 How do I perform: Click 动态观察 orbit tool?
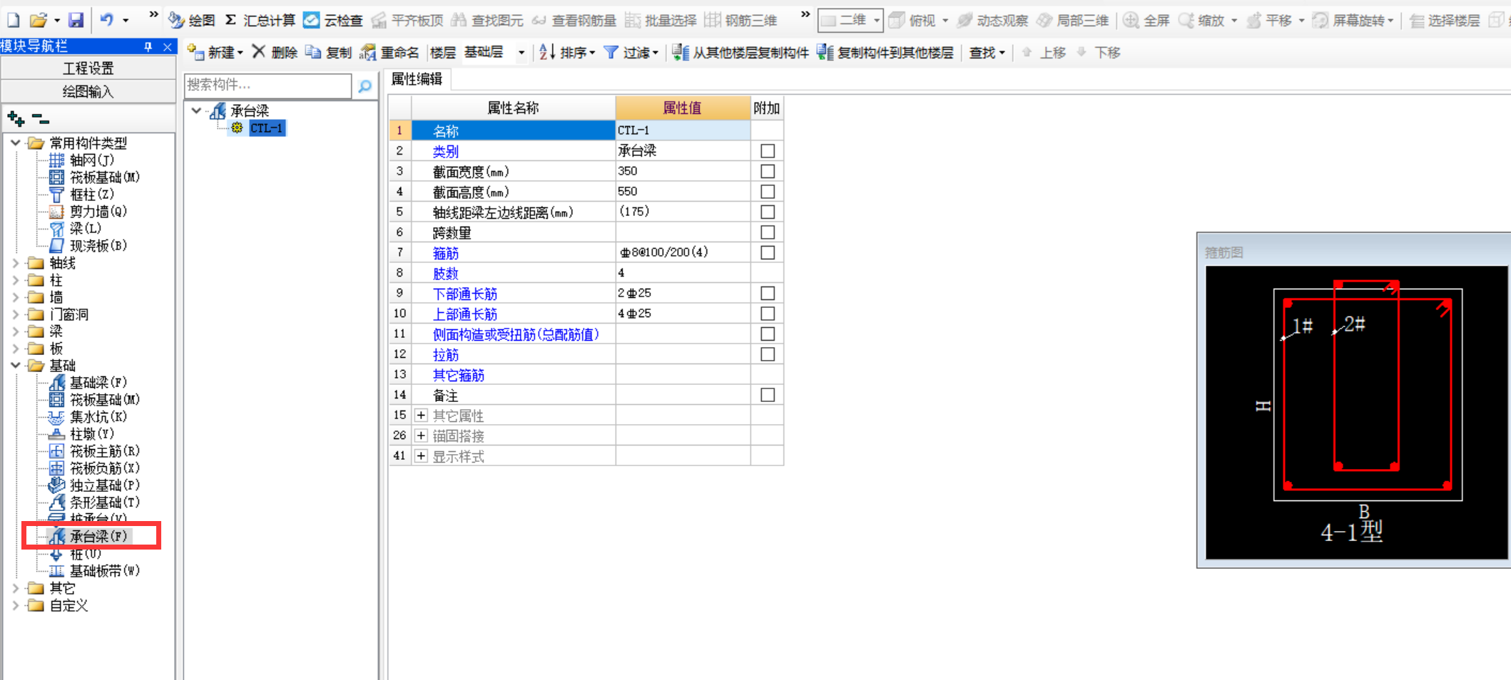tap(992, 20)
